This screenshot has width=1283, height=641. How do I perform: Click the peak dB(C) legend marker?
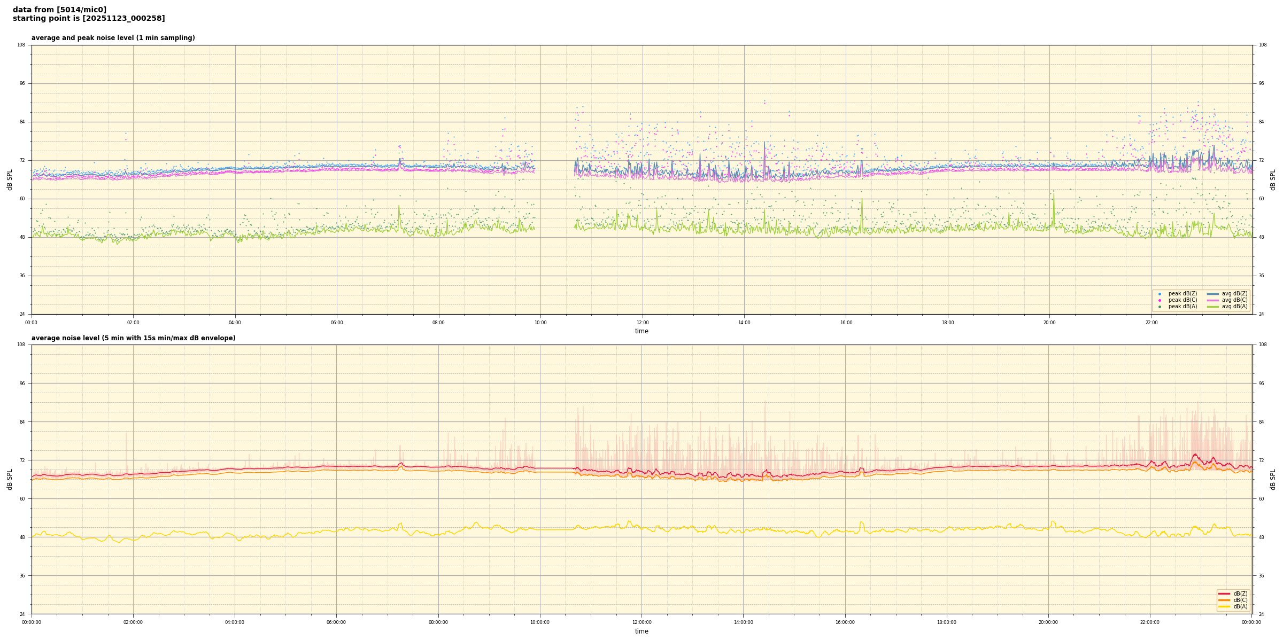click(1160, 300)
